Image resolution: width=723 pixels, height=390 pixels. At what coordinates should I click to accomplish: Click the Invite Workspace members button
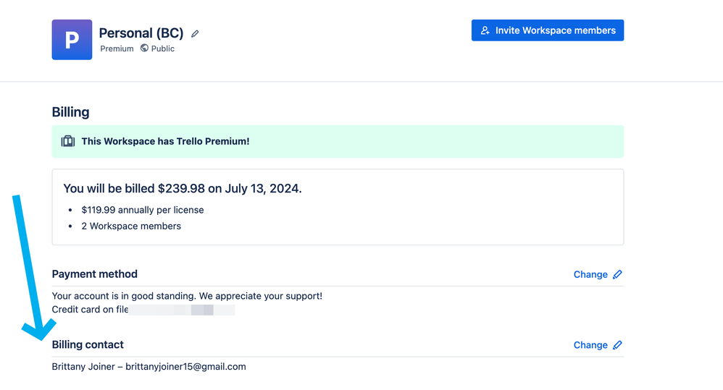pyautogui.click(x=548, y=30)
